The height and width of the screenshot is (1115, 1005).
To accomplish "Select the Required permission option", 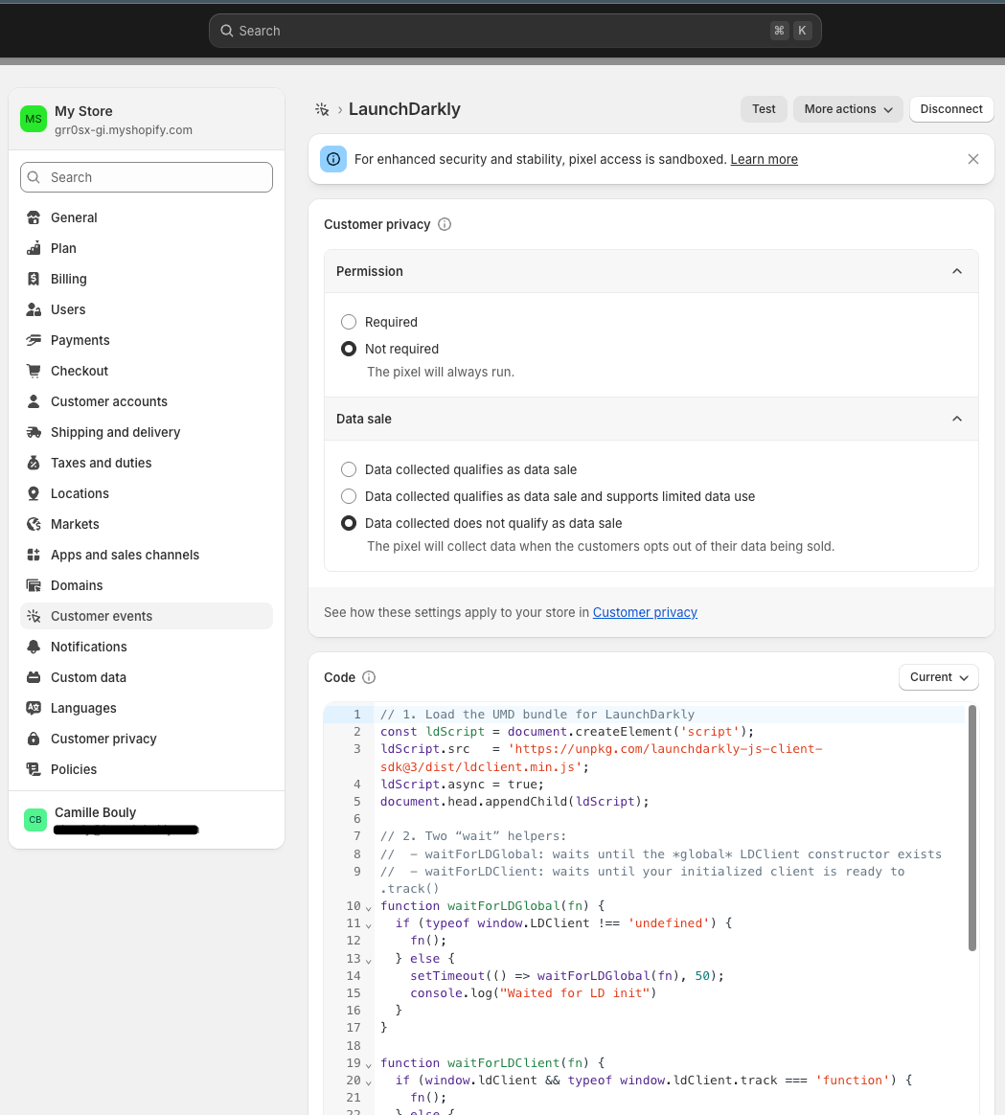I will point(348,322).
